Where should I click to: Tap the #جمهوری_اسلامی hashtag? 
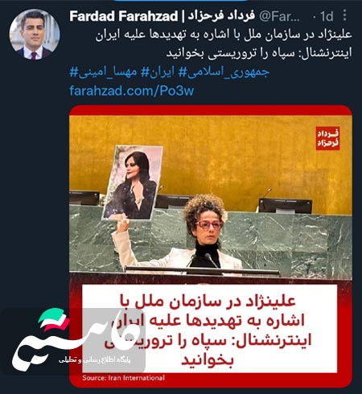[224, 72]
